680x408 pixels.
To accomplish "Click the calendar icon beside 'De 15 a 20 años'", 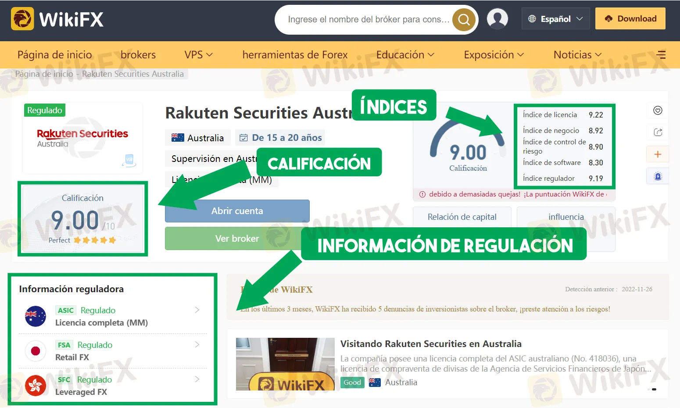I will [243, 138].
